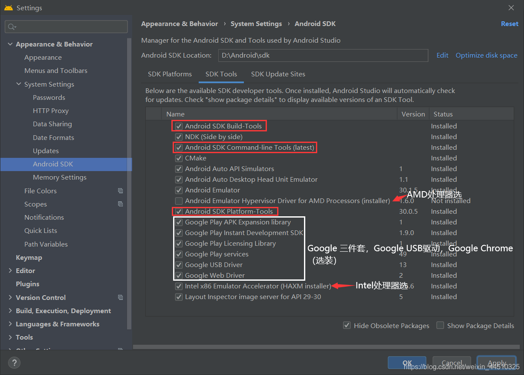This screenshot has width=524, height=375.
Task: Select Passwords under System Settings
Action: pos(49,97)
